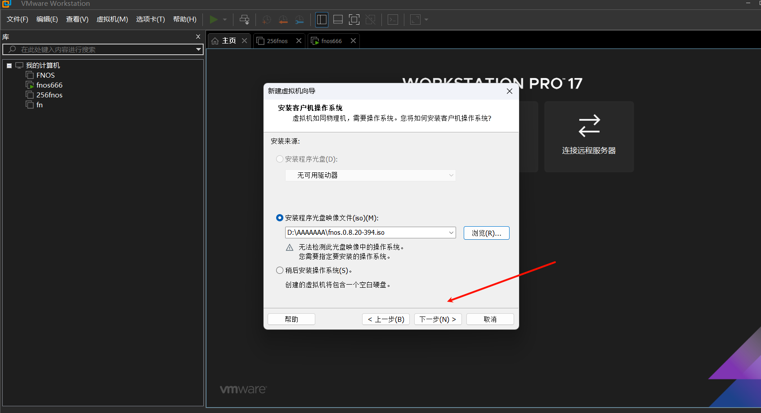The height and width of the screenshot is (413, 761).
Task: Close the fnos666 tab
Action: (353, 41)
